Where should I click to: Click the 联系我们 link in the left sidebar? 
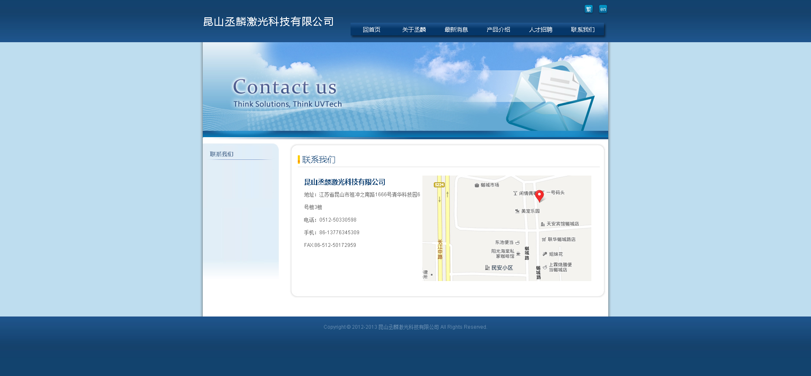pos(222,154)
